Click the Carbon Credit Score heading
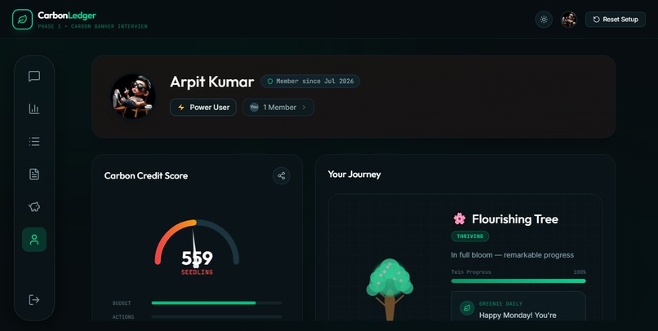This screenshot has width=658, height=331. [146, 176]
